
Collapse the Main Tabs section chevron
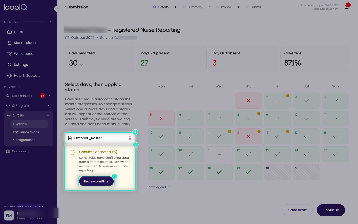[51, 22]
